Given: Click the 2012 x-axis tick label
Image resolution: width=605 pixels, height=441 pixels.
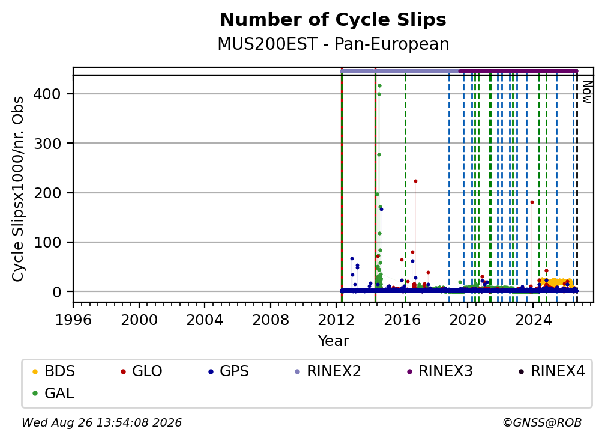Looking at the screenshot, I should tap(336, 320).
